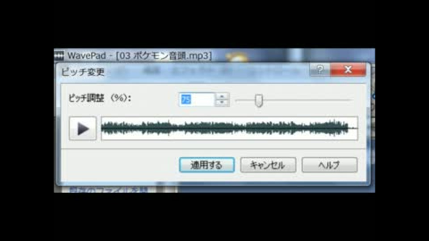Click the キャンセル cancel button
This screenshot has height=241, width=429.
tap(268, 165)
